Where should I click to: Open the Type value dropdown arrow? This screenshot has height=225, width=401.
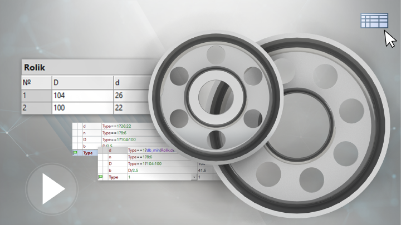tap(194, 177)
